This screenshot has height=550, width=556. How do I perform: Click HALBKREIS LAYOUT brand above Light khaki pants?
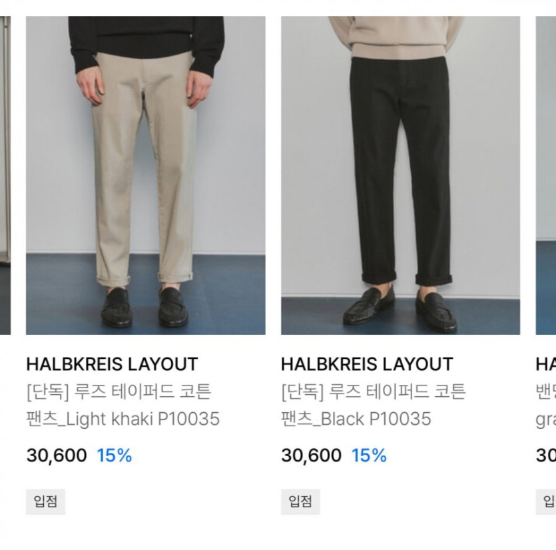[x=112, y=364]
